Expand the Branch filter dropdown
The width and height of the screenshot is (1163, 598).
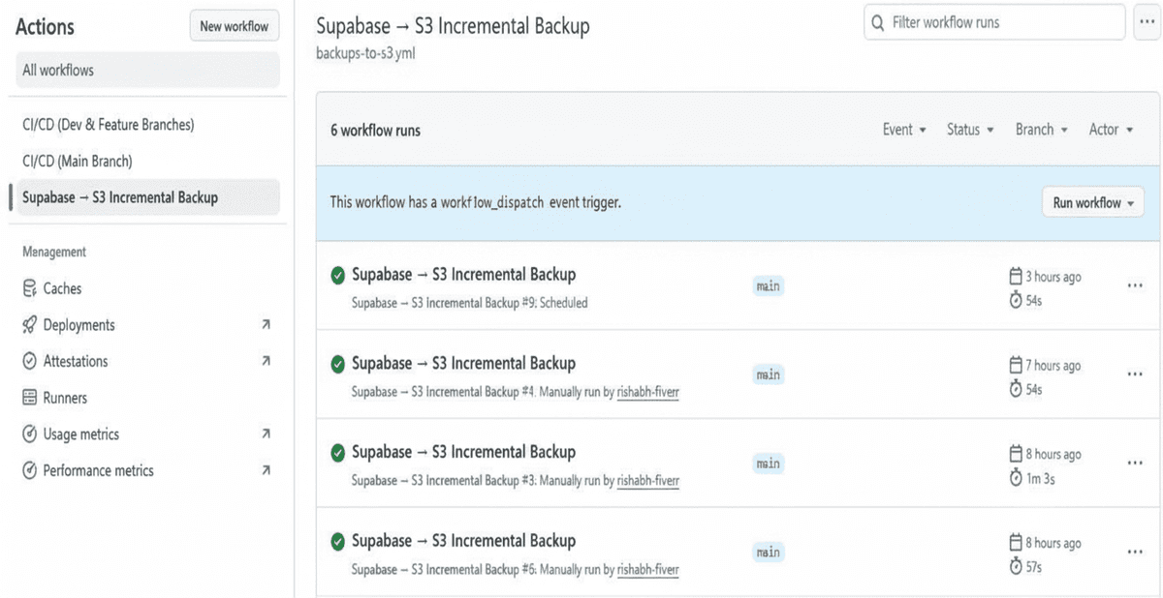[x=1042, y=130]
